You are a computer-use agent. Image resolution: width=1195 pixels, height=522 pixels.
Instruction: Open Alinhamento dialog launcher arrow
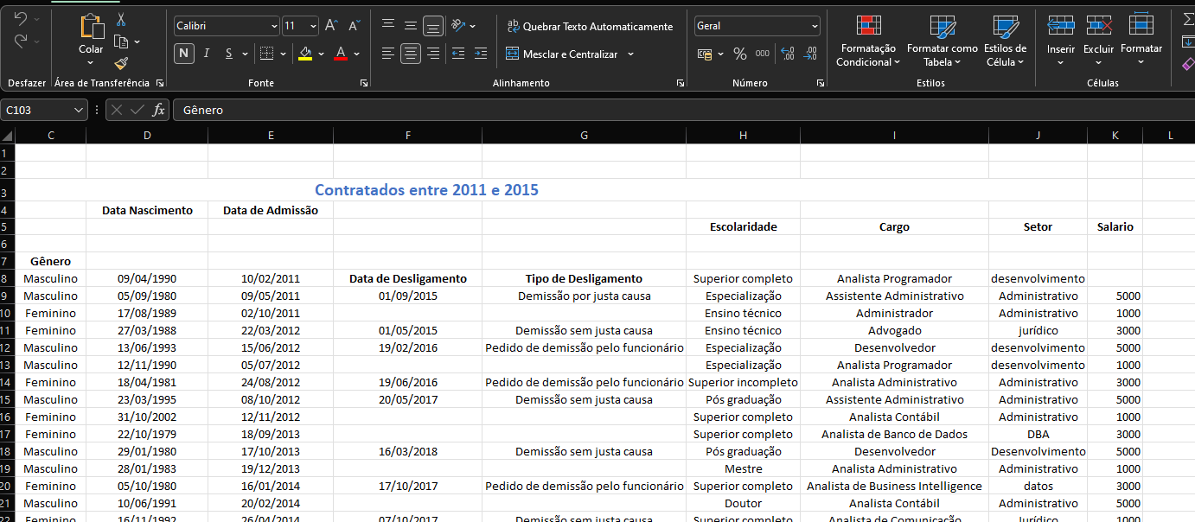[x=681, y=83]
